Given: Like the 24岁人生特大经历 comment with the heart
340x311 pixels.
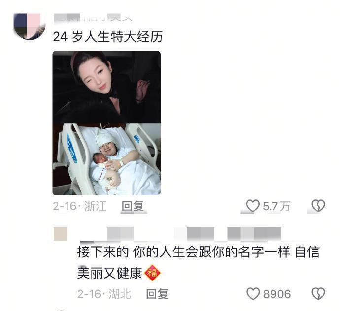Looking at the screenshot, I should 253,206.
